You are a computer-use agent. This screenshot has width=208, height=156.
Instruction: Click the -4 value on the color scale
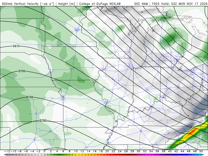tap(32, 151)
